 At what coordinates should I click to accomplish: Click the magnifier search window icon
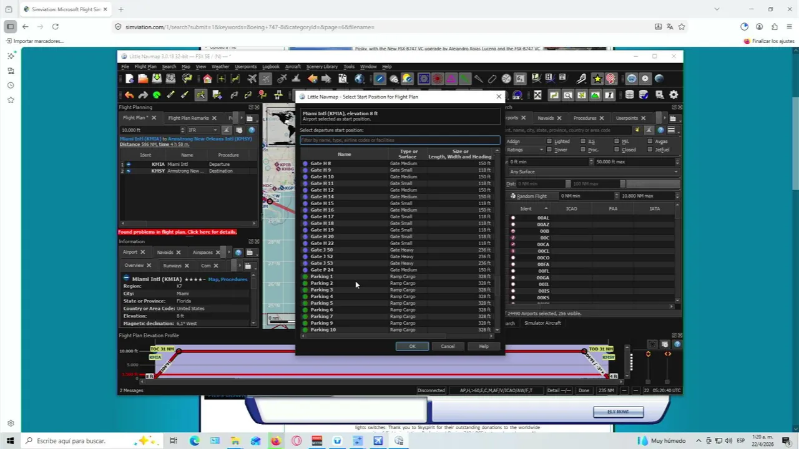click(567, 95)
